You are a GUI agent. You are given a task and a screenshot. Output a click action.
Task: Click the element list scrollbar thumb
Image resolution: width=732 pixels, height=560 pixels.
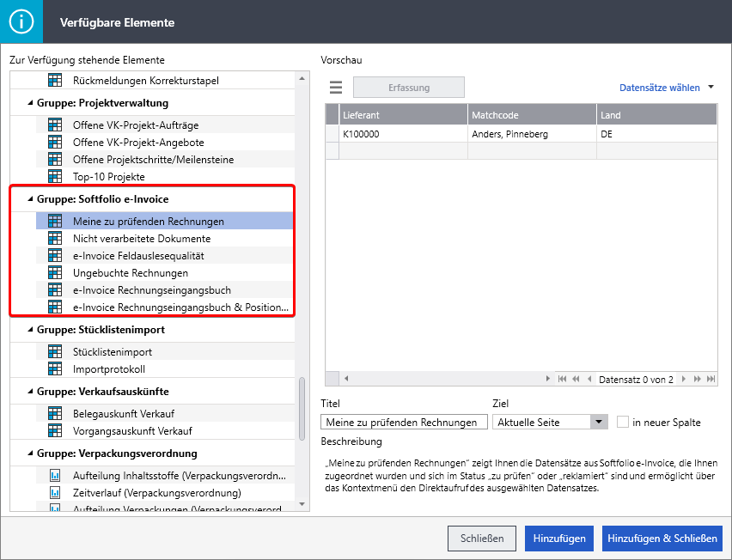click(x=302, y=409)
